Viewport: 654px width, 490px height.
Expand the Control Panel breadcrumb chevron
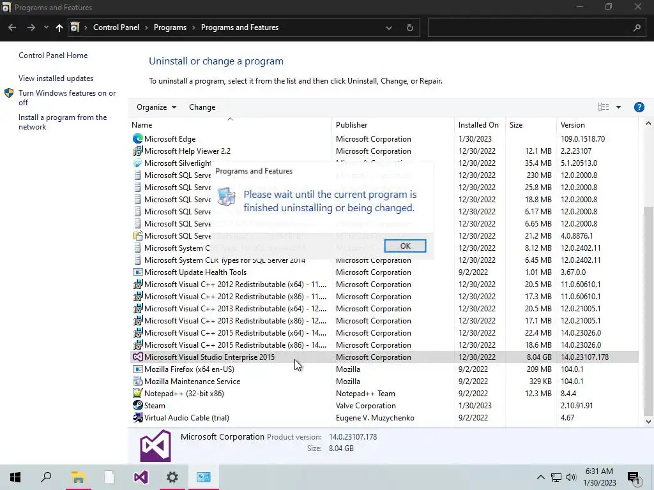click(146, 27)
